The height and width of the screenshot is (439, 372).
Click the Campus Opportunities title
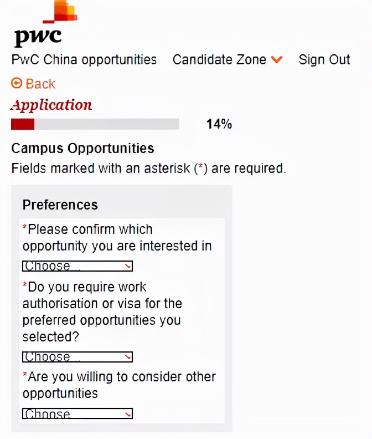coord(82,149)
